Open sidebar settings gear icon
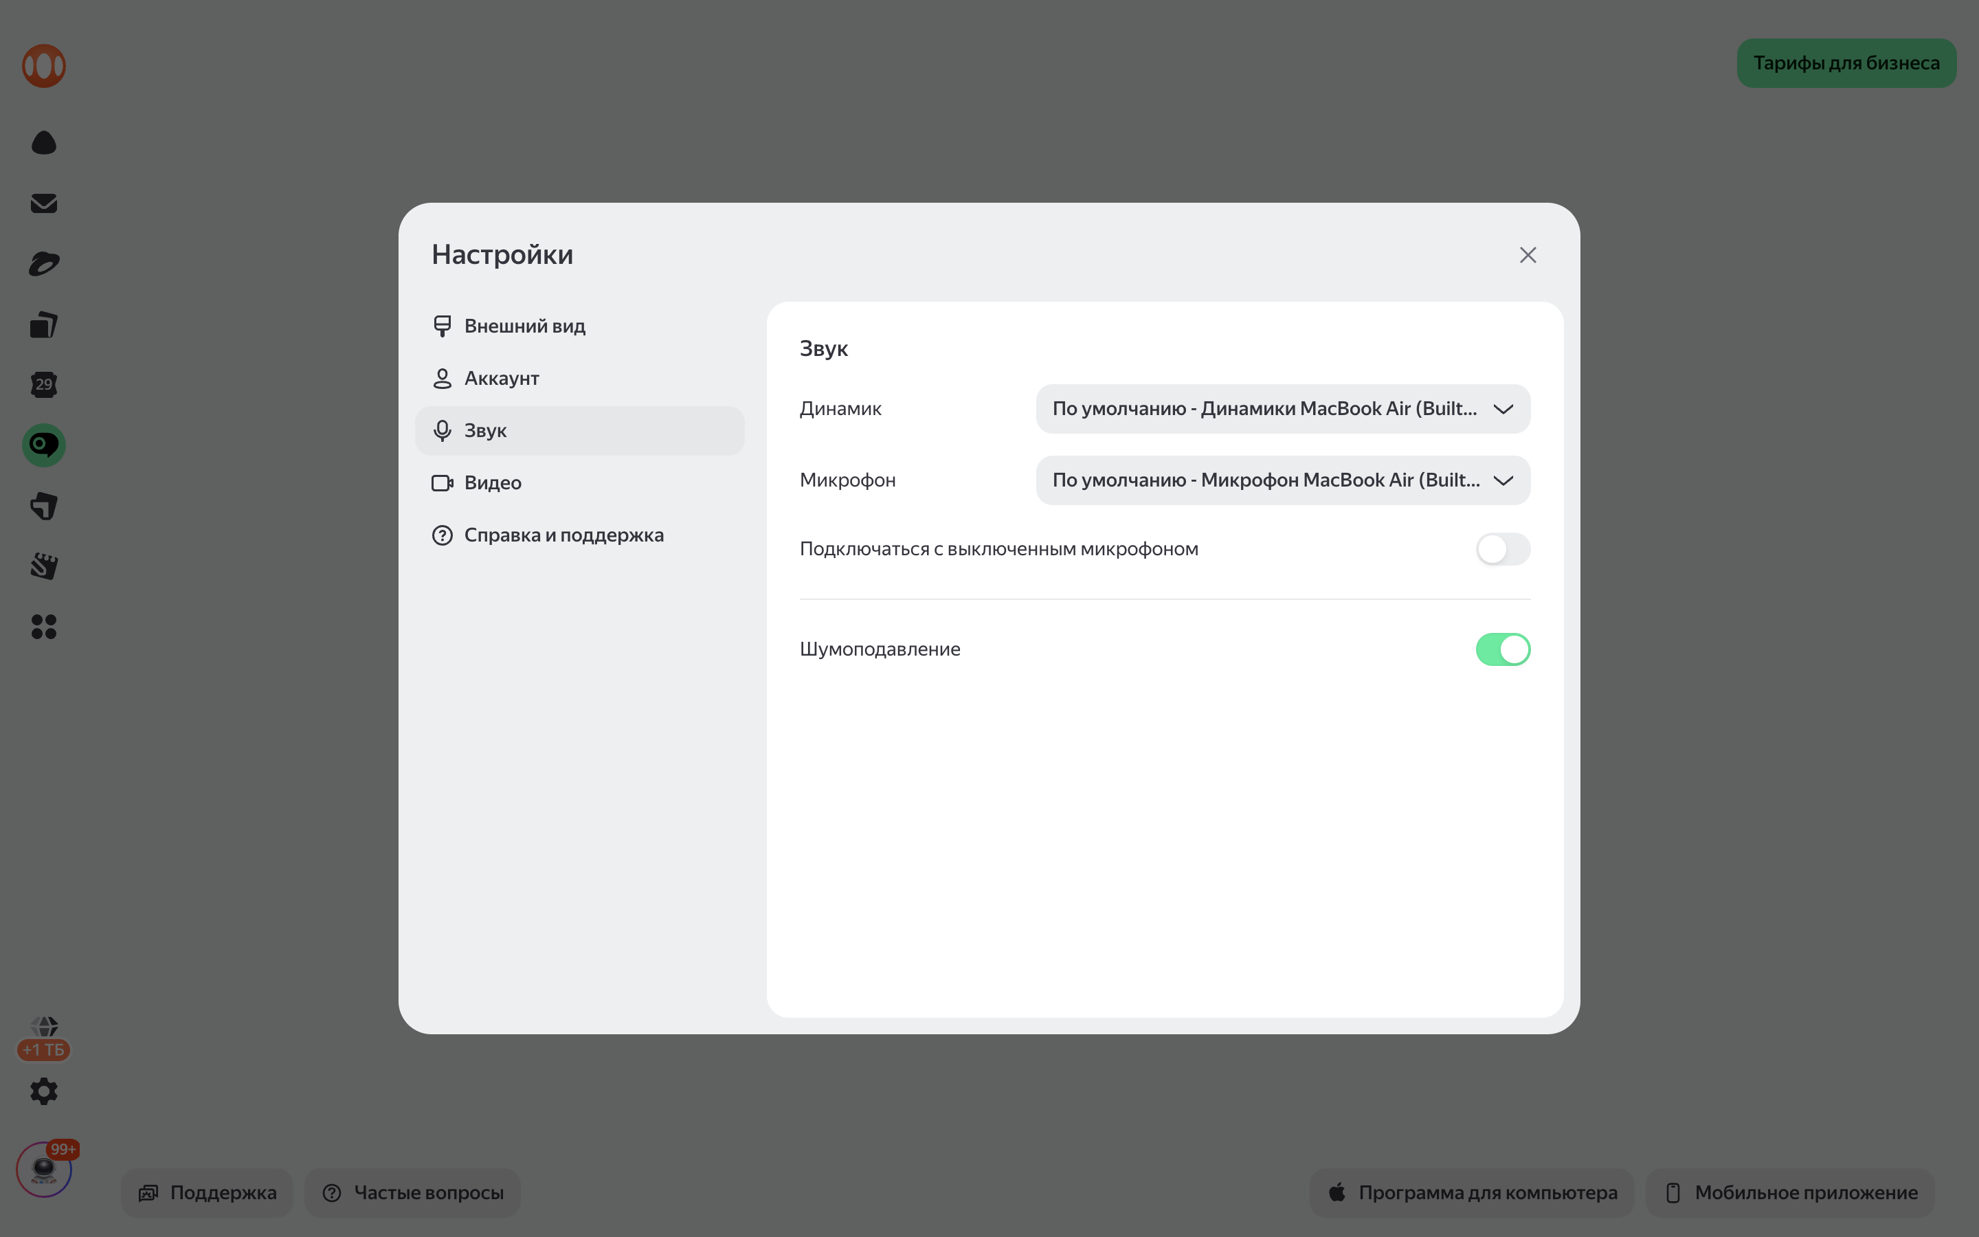Viewport: 1979px width, 1237px height. pyautogui.click(x=43, y=1091)
